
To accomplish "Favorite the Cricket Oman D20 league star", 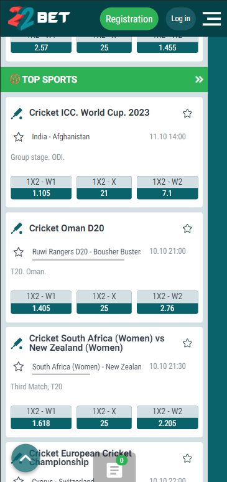I will [x=187, y=228].
